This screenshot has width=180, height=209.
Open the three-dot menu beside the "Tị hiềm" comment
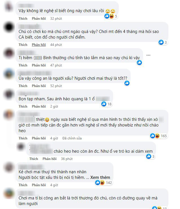pos(148,55)
